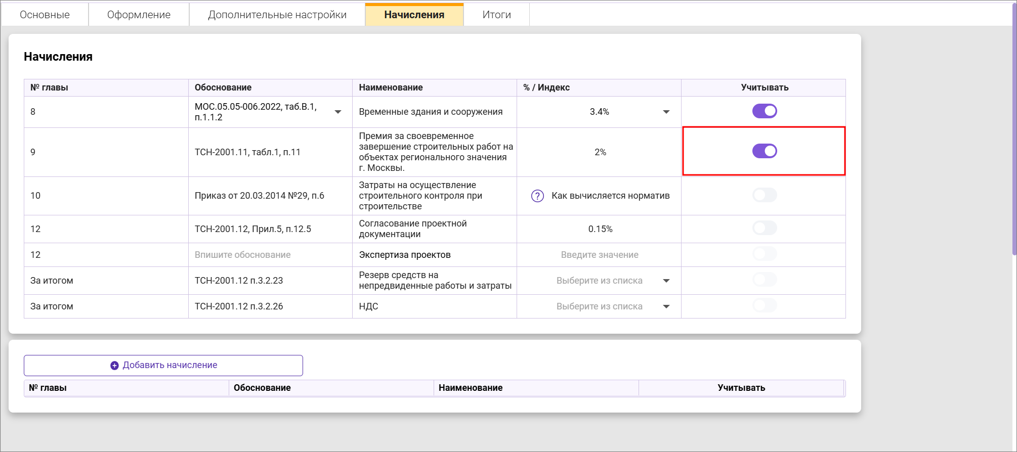Viewport: 1017px width, 452px height.
Task: Click Резерв средств на непредвиденные работы cell
Action: 435,281
